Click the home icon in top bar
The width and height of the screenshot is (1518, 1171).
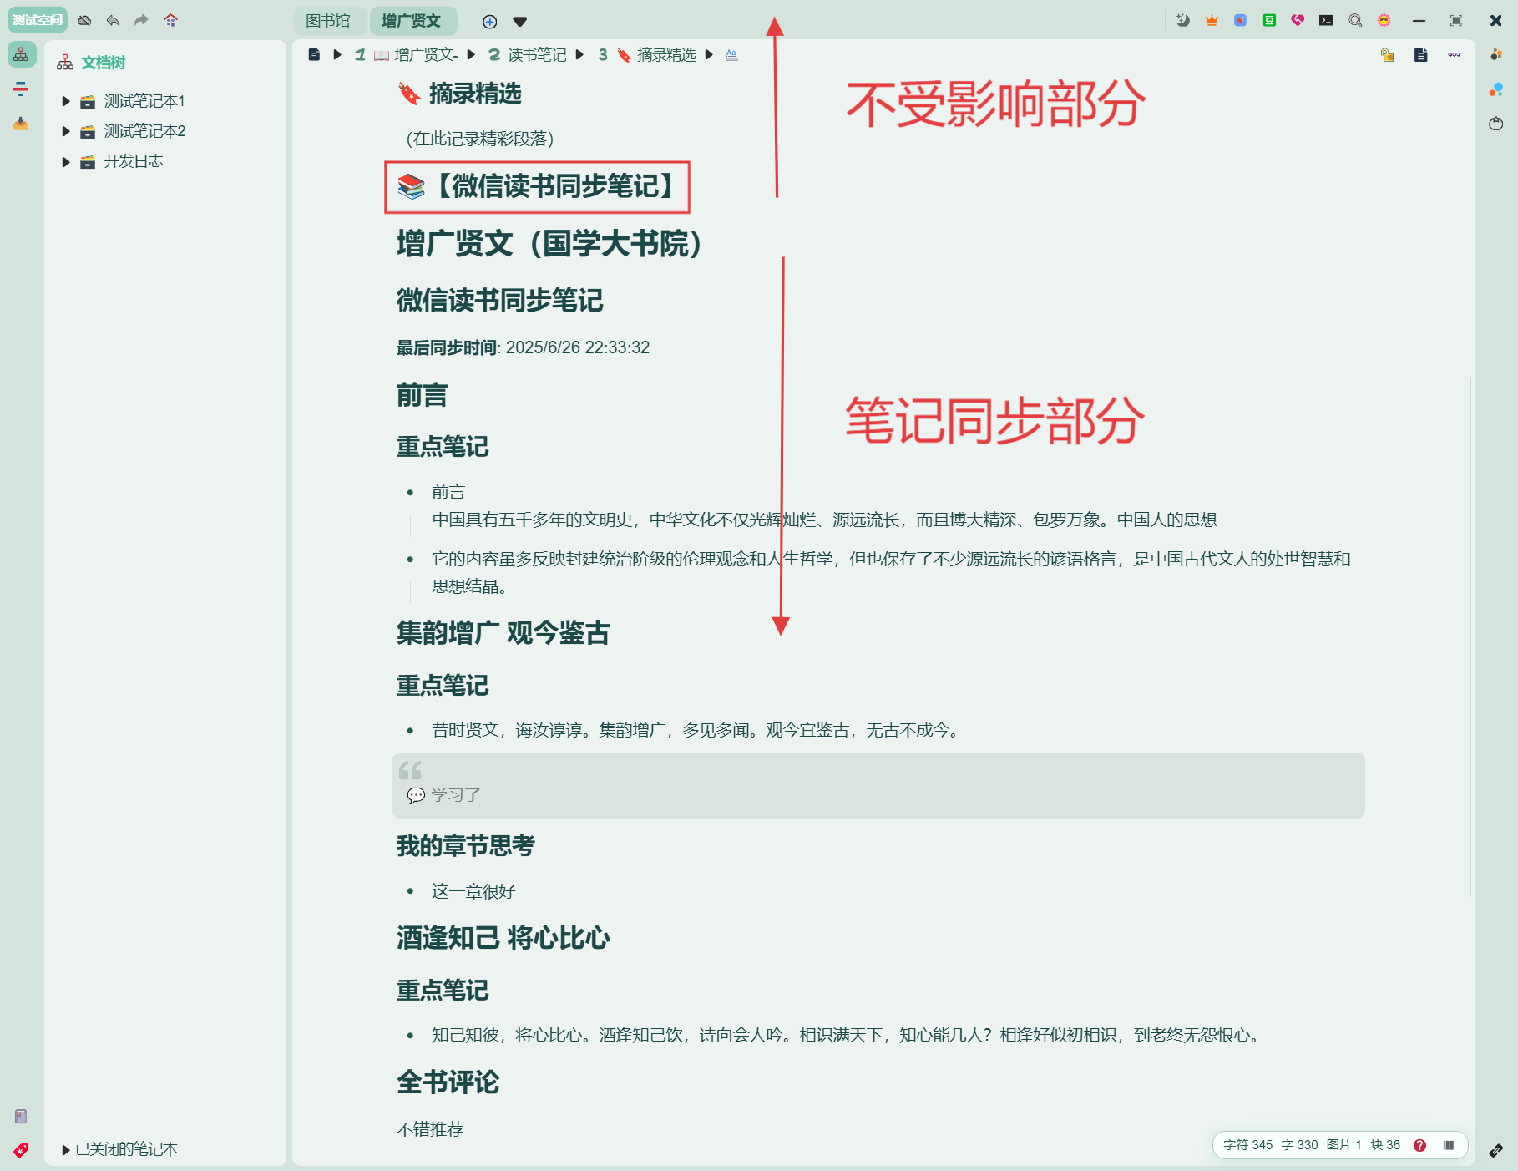click(x=170, y=20)
